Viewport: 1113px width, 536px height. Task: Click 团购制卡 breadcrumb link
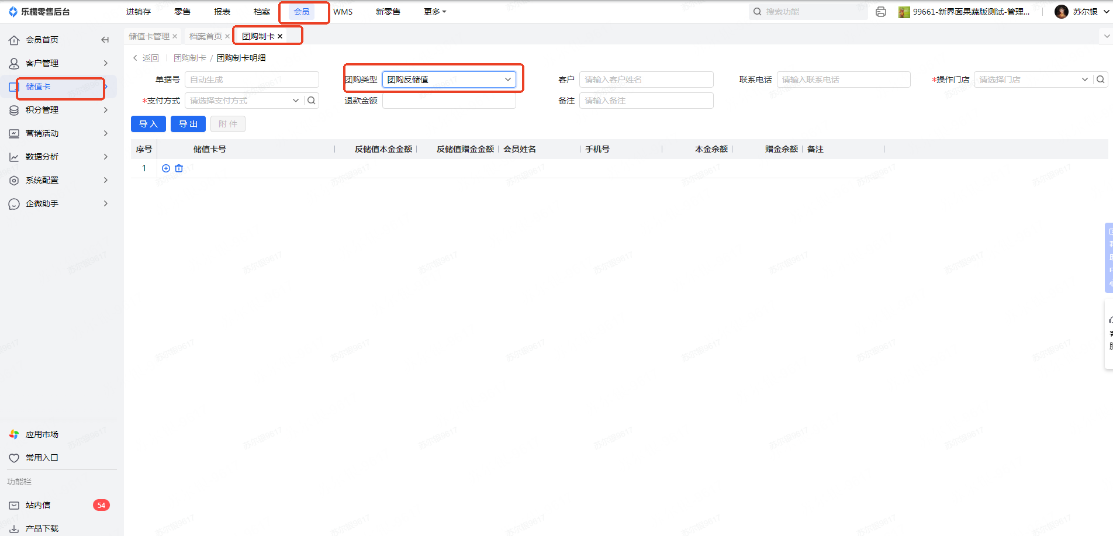[x=190, y=58]
